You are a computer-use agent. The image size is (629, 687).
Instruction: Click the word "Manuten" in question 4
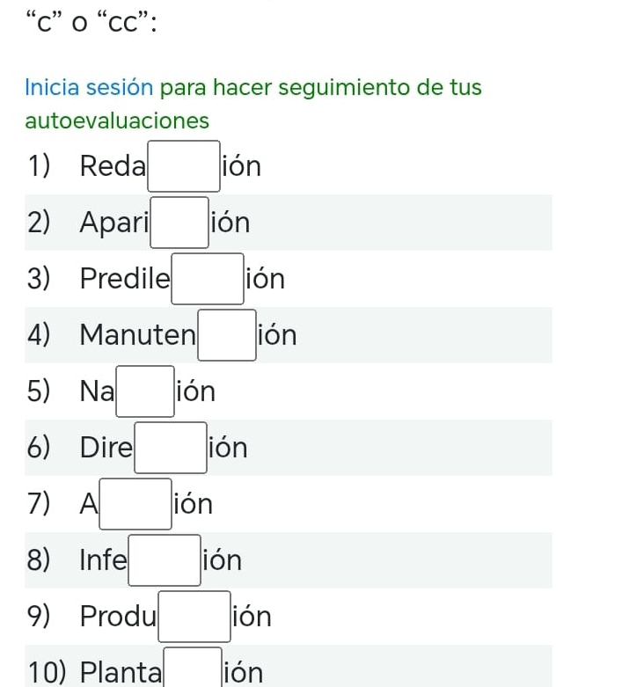(137, 335)
